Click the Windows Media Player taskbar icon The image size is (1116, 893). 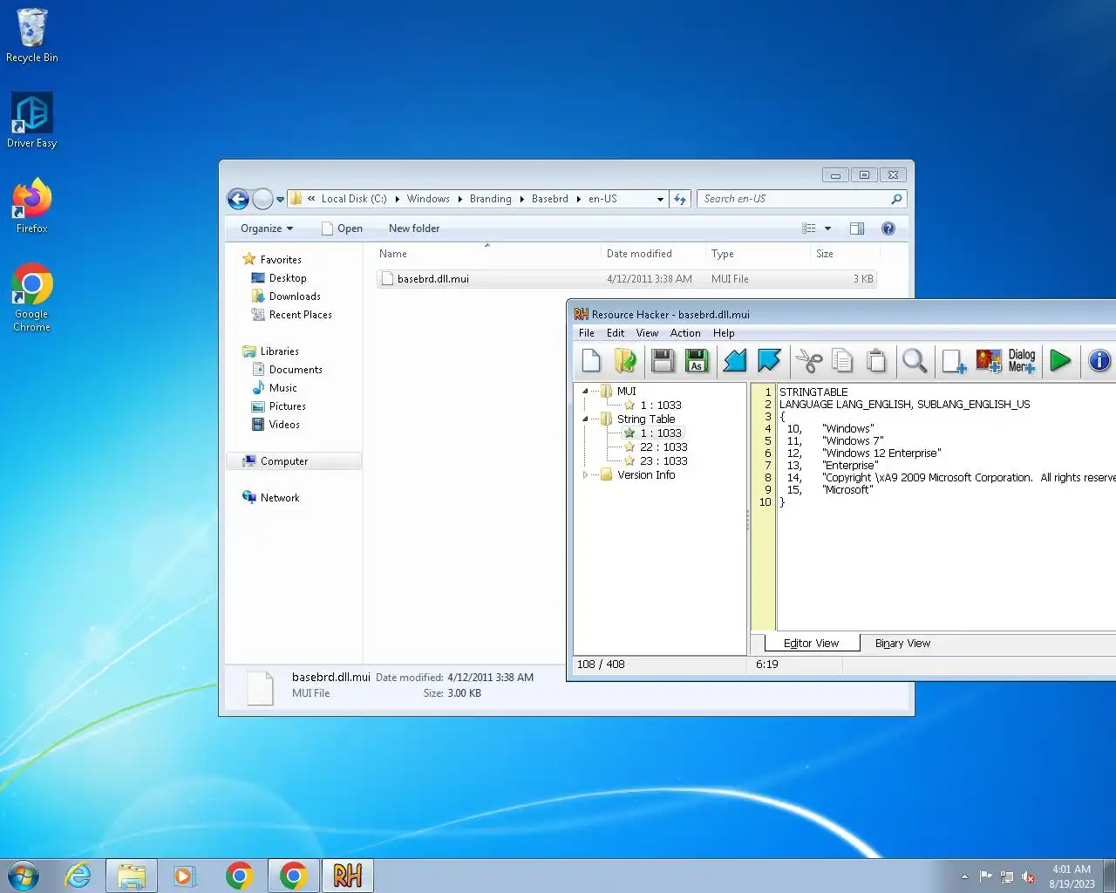coord(185,876)
